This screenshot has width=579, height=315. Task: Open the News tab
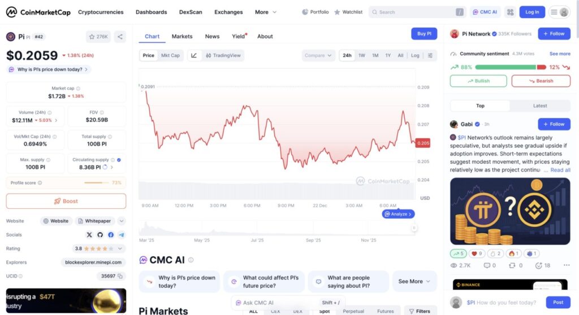[x=212, y=36]
